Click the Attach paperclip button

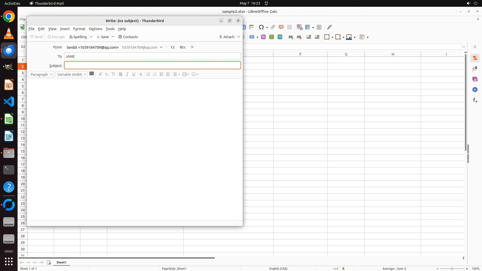(227, 37)
